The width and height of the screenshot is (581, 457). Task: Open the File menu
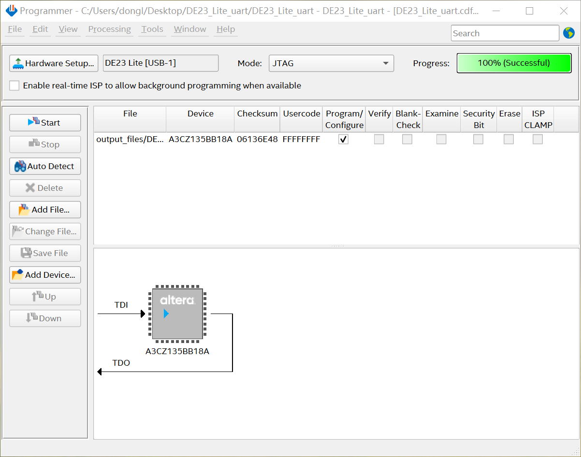(x=15, y=29)
